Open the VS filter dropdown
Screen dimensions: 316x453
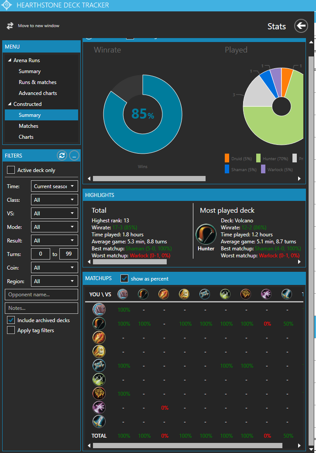pos(55,213)
